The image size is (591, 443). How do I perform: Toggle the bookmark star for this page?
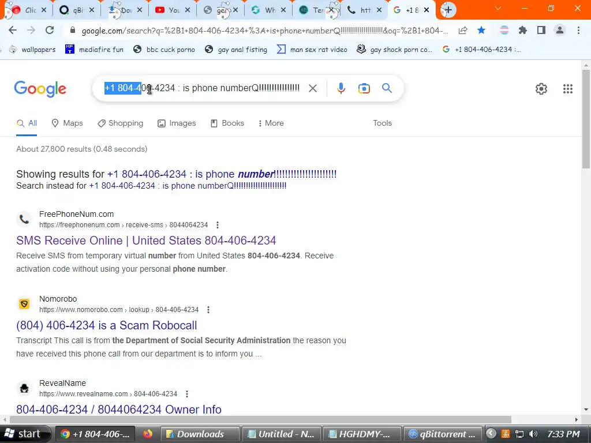click(x=481, y=30)
